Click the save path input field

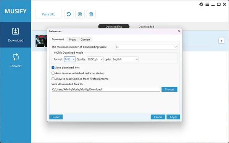(106, 89)
